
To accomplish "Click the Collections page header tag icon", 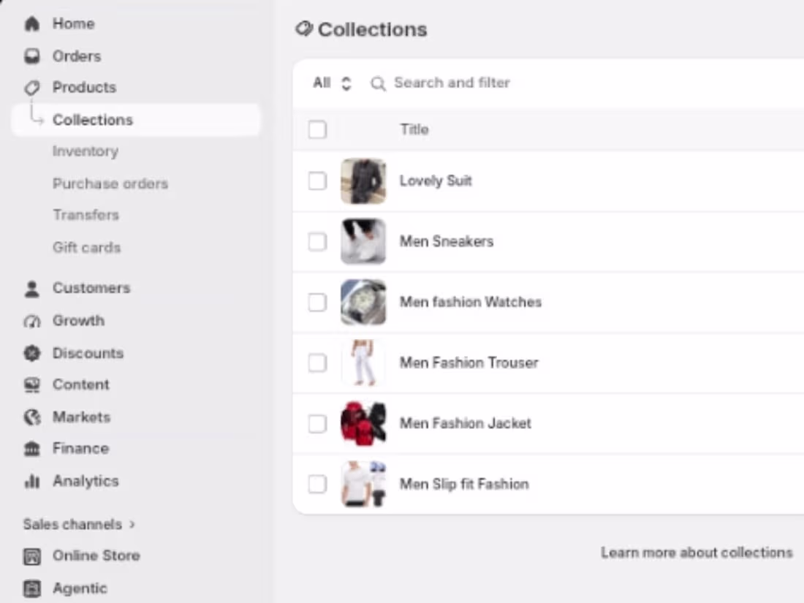I will (x=304, y=29).
